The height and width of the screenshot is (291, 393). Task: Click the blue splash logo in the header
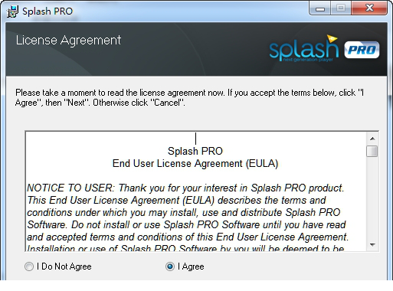click(304, 49)
